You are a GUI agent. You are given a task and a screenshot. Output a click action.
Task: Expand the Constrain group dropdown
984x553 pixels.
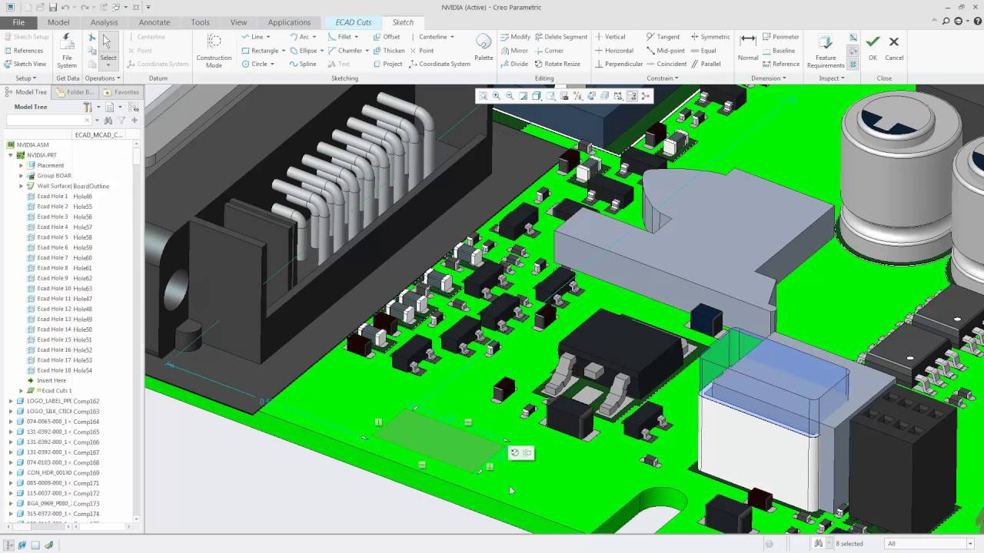pyautogui.click(x=662, y=78)
